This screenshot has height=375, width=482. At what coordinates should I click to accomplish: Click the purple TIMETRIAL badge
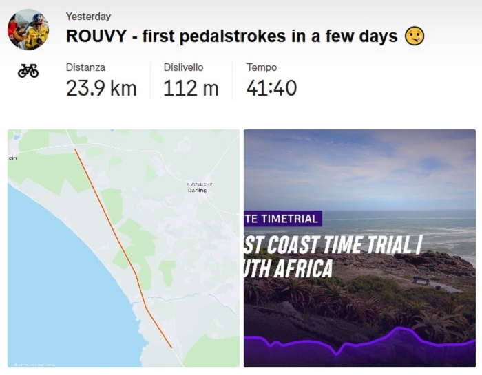(x=282, y=219)
